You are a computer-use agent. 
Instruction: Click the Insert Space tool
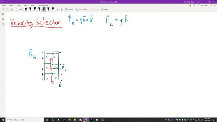pyautogui.click(x=21, y=9)
